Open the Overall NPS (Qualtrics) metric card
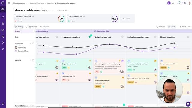192x108 pixels. [x=40, y=19]
